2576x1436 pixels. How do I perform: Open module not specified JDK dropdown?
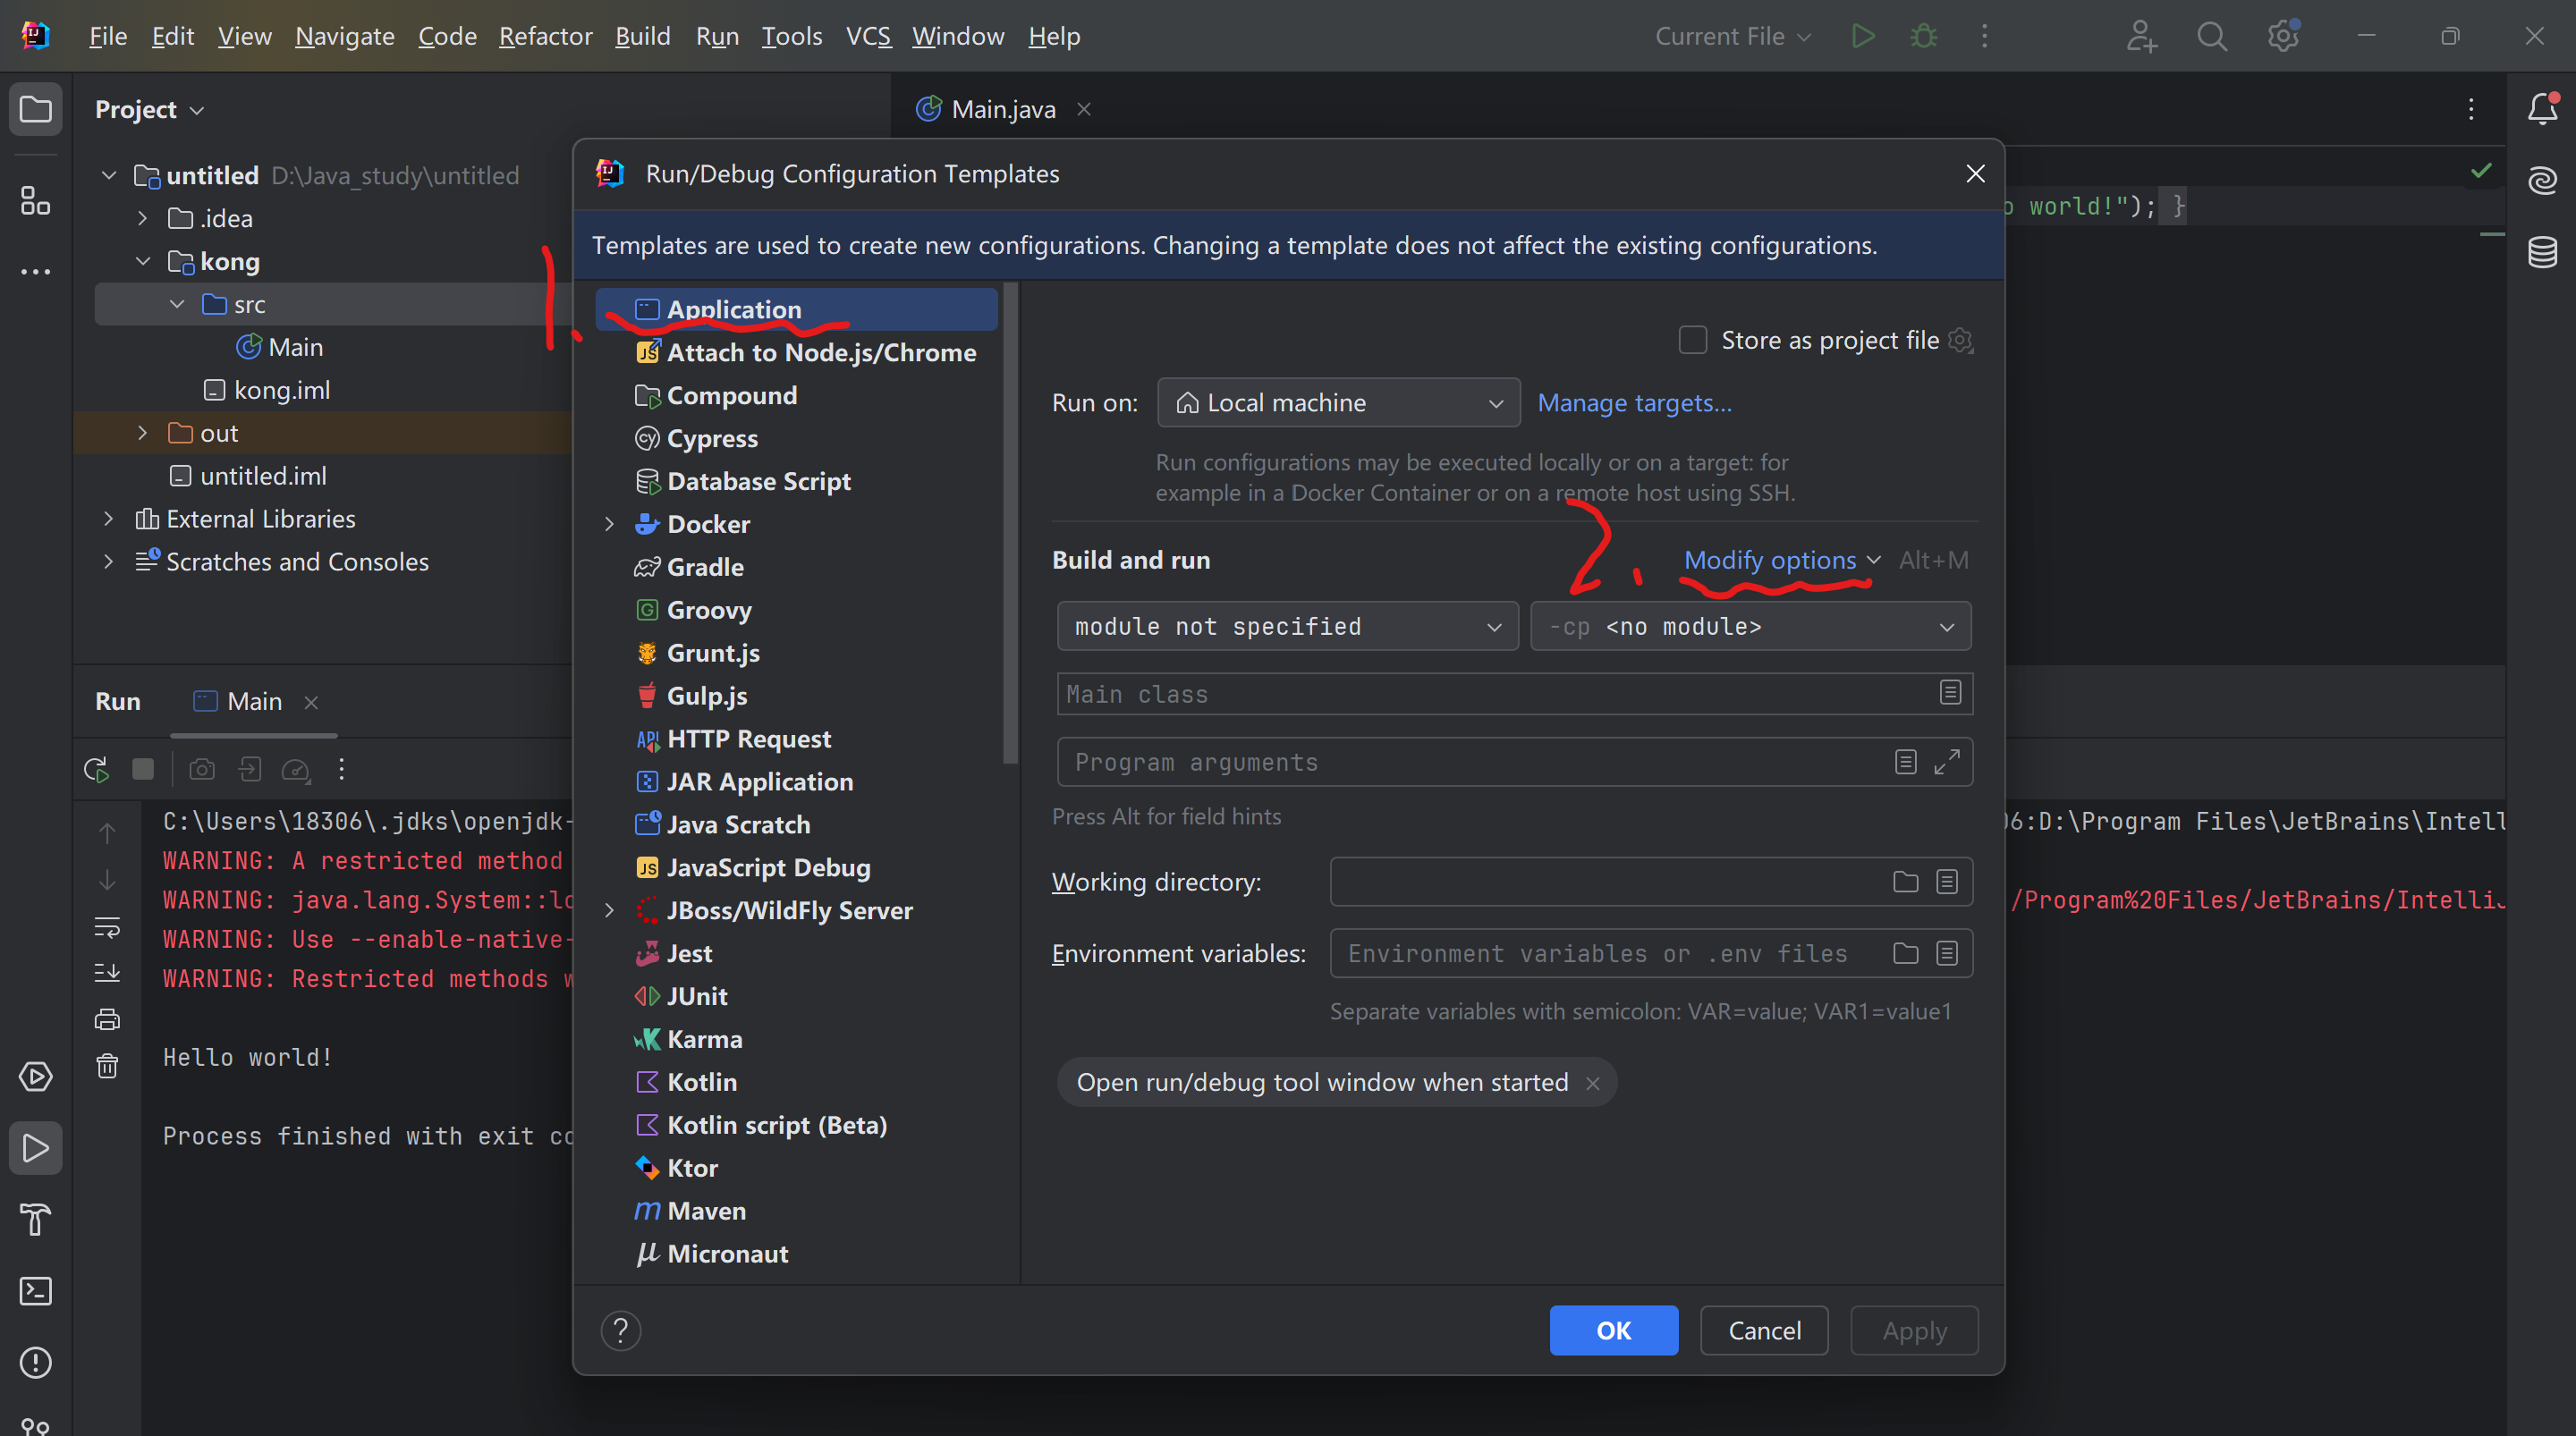1287,626
